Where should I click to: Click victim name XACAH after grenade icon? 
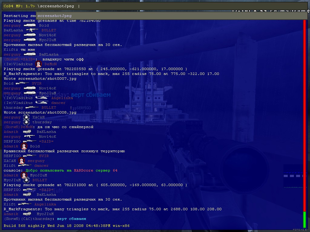pos(38,117)
